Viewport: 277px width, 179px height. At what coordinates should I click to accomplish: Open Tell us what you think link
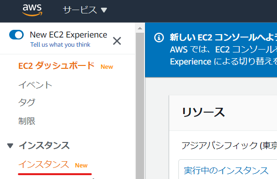pos(60,45)
